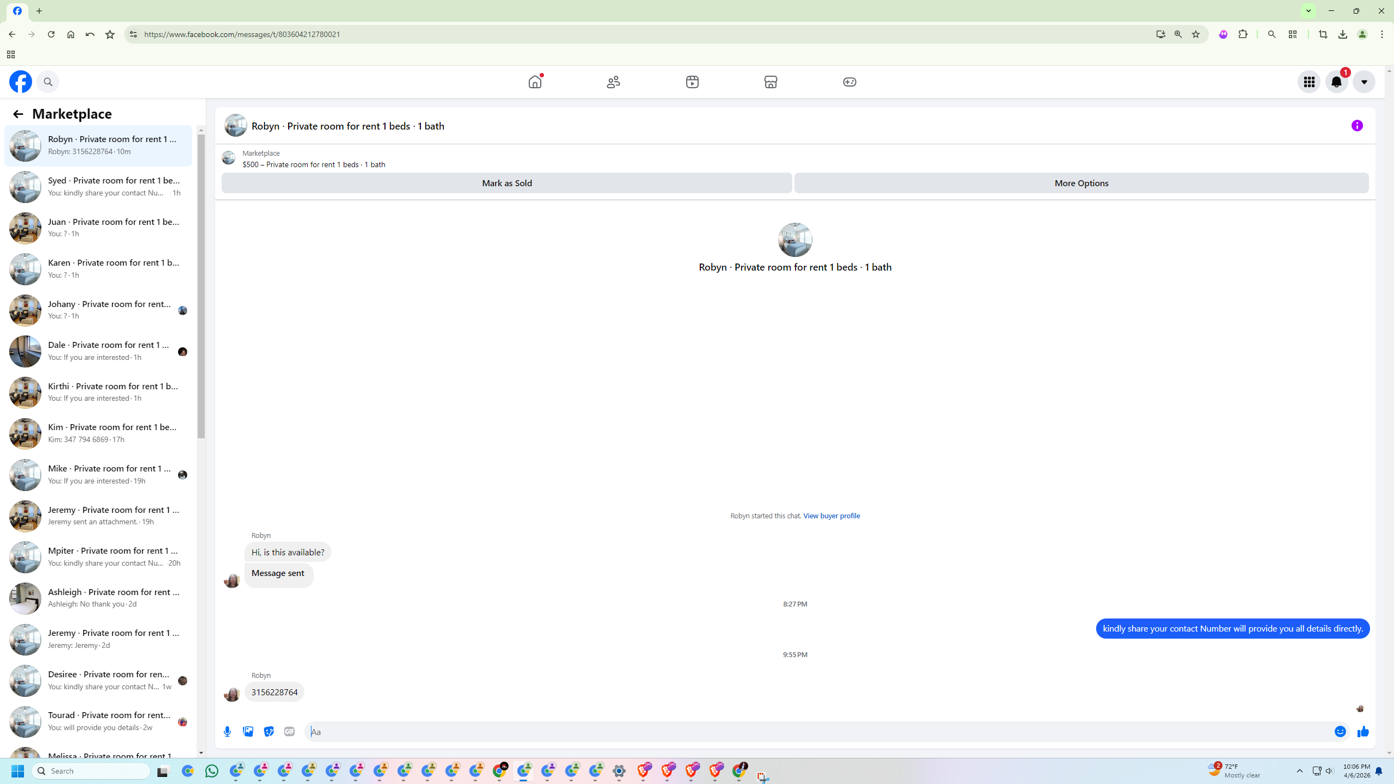Open the Facebook menu grid icon

(x=1309, y=82)
